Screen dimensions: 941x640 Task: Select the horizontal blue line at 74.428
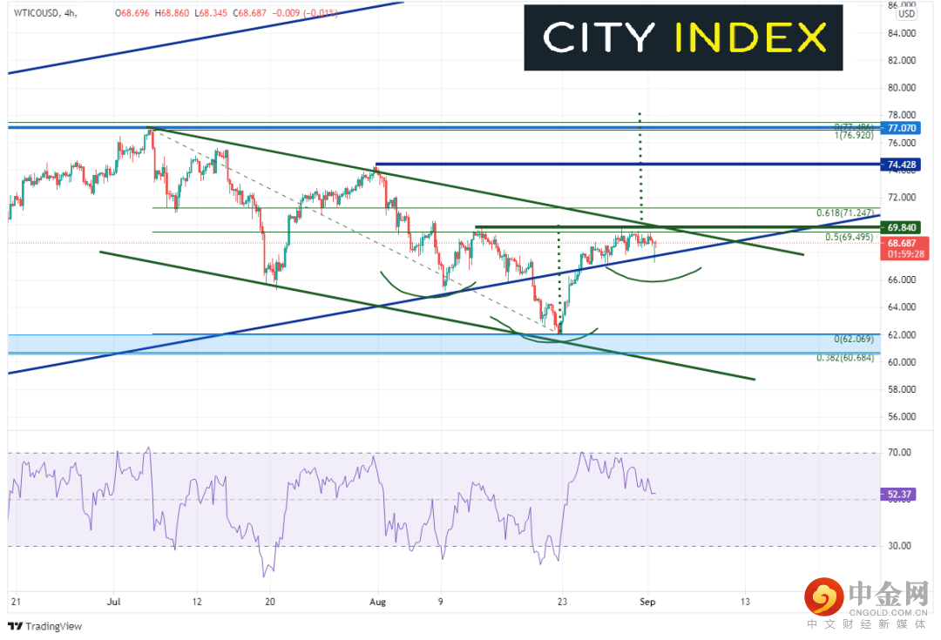tap(627, 164)
